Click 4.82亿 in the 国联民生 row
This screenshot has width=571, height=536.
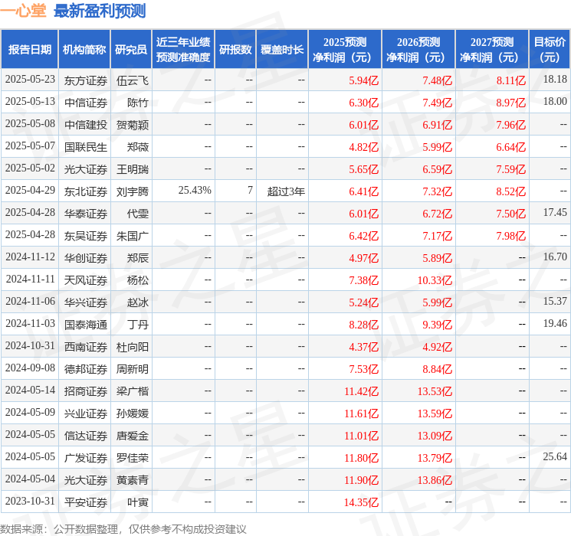363,147
